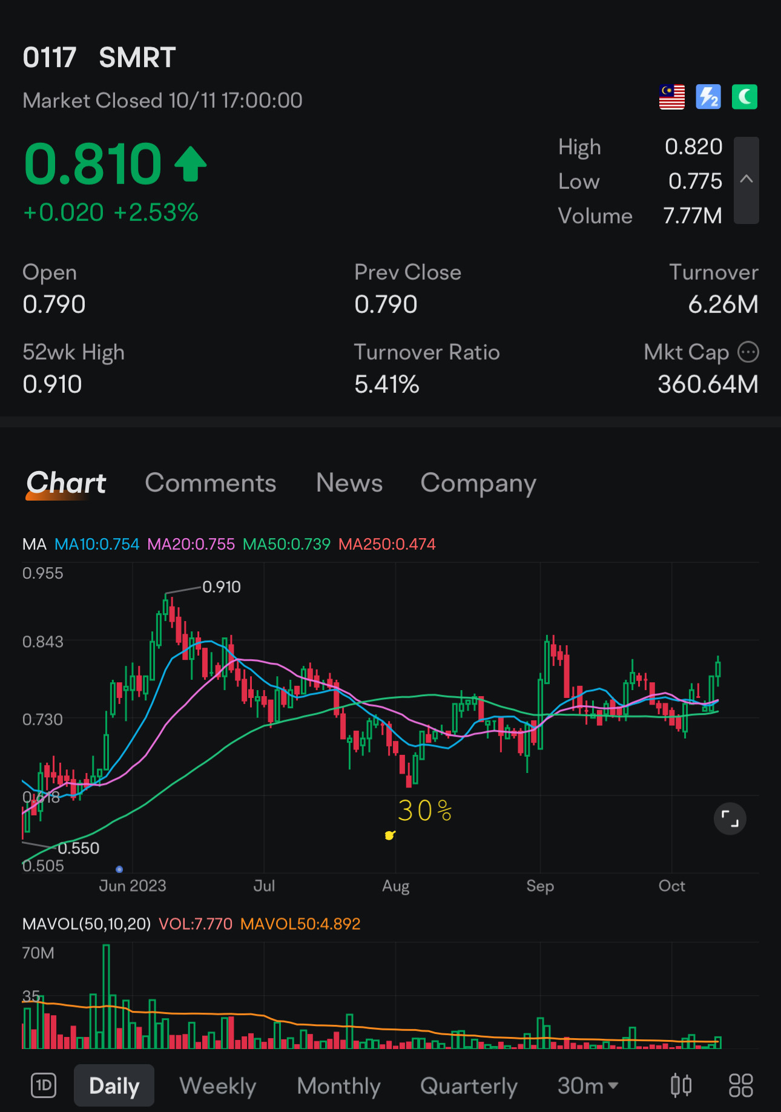Select the Monthly chart period
781x1112 pixels.
coord(338,1086)
